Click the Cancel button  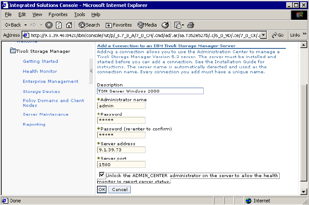(x=119, y=189)
